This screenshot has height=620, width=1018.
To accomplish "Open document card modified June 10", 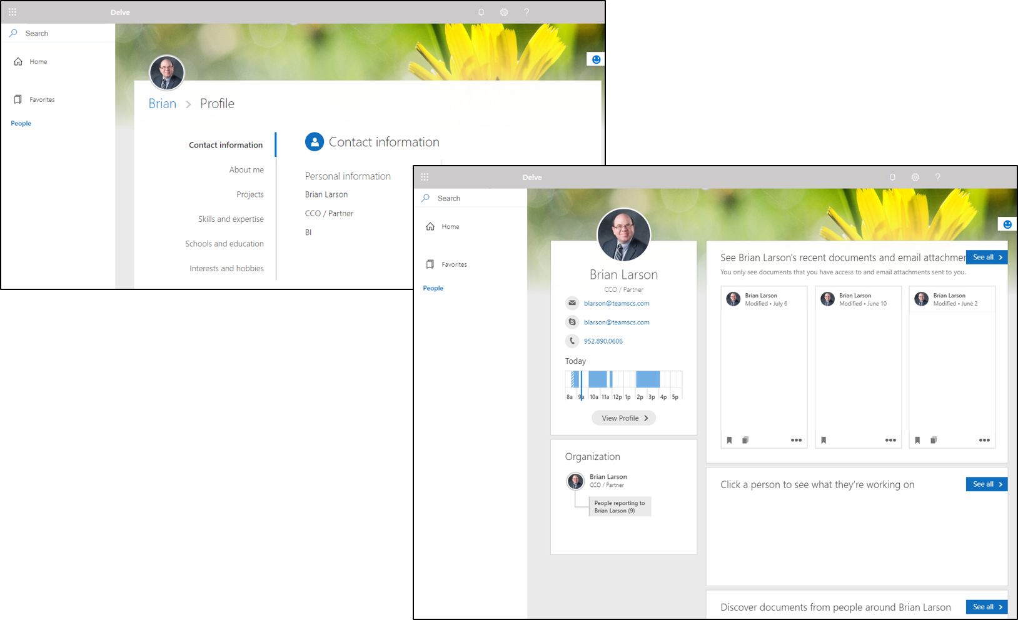I will 859,367.
